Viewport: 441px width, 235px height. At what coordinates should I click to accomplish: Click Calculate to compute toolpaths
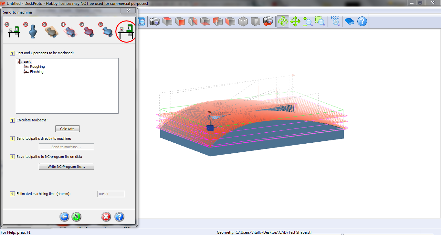[x=67, y=128]
